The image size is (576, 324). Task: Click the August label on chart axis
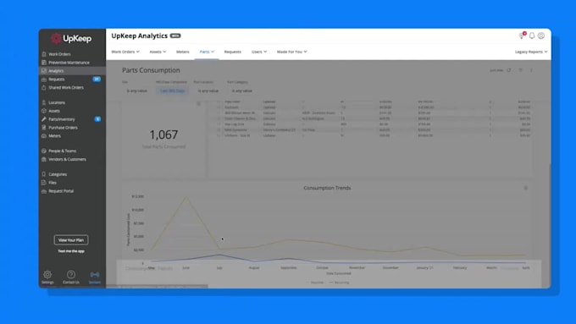pyautogui.click(x=254, y=268)
